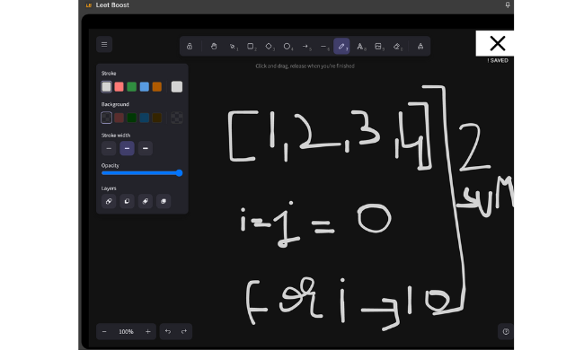575x359 pixels.
Task: Select the Text tool
Action: tap(360, 47)
